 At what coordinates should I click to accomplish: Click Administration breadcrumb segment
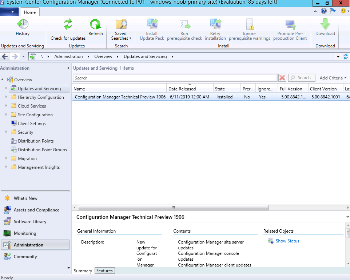point(68,57)
